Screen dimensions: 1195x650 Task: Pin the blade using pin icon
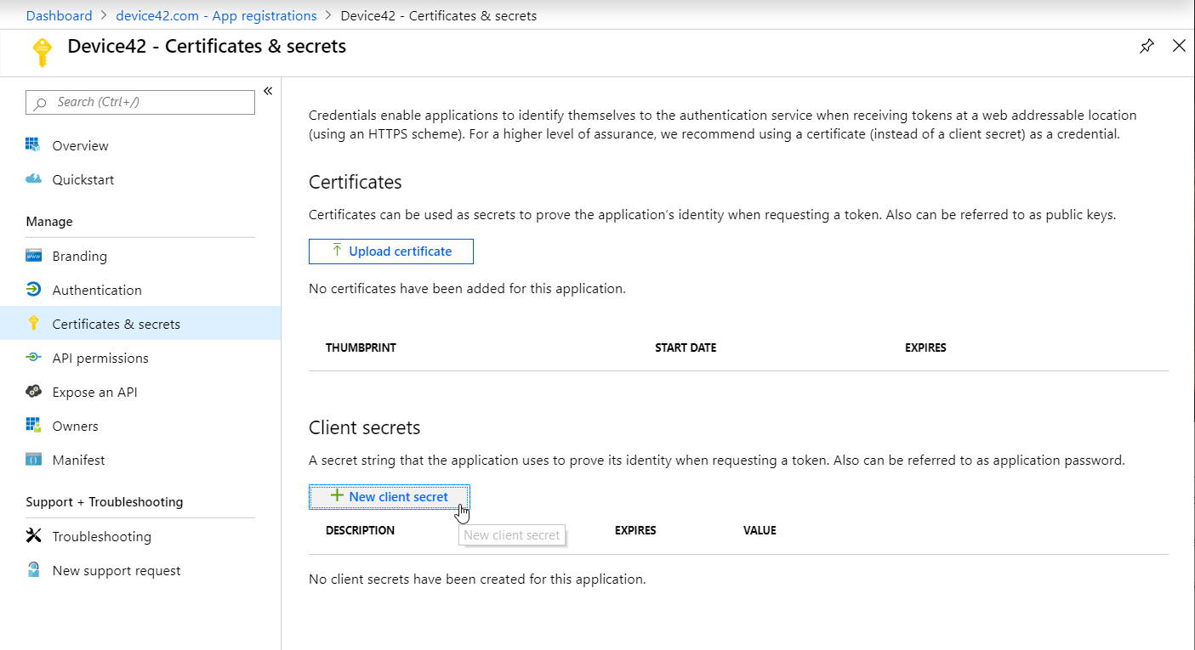(1147, 47)
